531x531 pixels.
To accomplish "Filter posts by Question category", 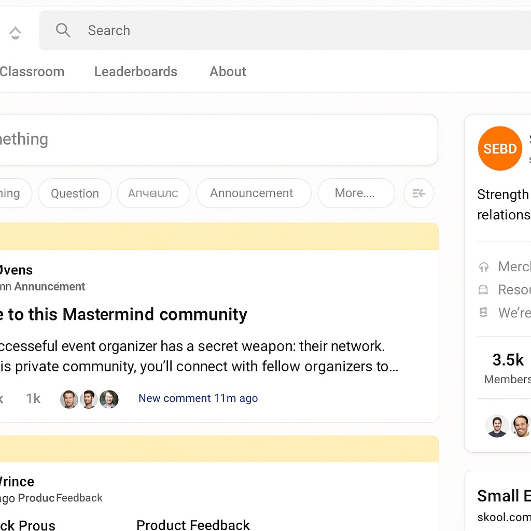I will click(x=75, y=193).
